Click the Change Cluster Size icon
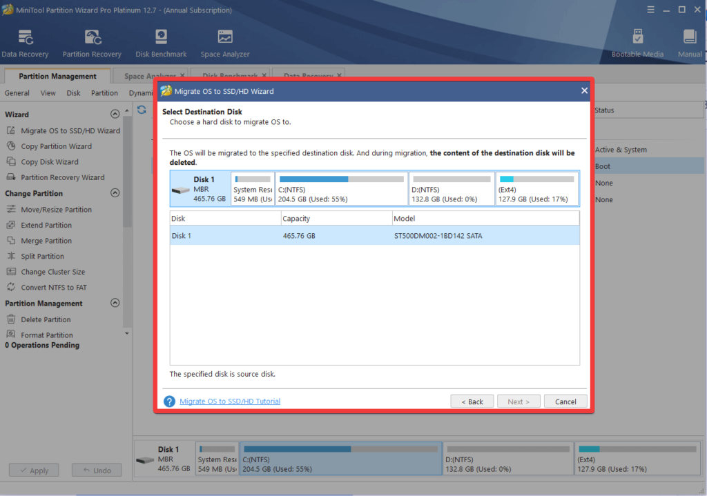 point(11,271)
